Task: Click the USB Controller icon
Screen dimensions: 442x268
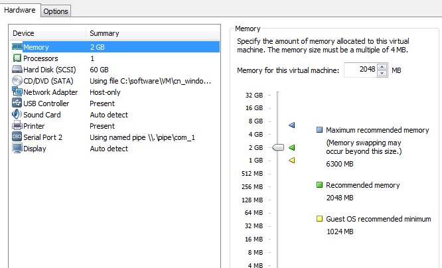Action: coord(17,103)
